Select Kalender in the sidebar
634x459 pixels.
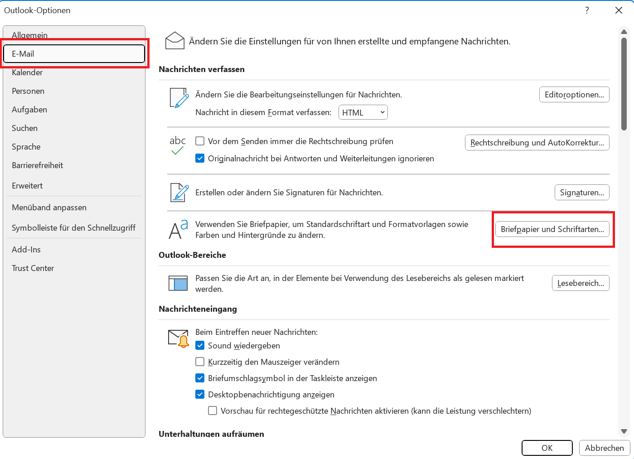(x=27, y=72)
